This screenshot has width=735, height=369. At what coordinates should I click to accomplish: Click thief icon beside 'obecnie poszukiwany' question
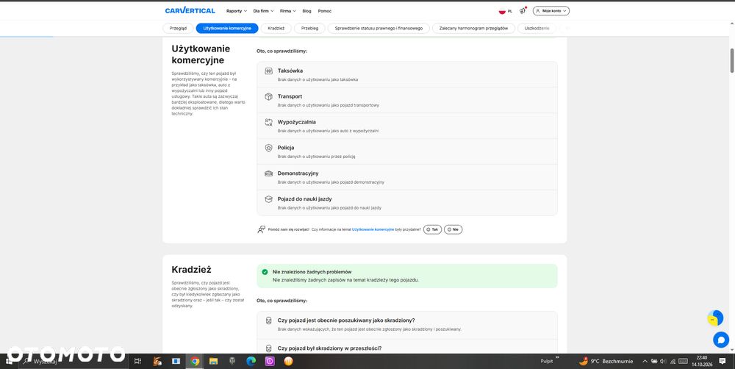pos(268,320)
